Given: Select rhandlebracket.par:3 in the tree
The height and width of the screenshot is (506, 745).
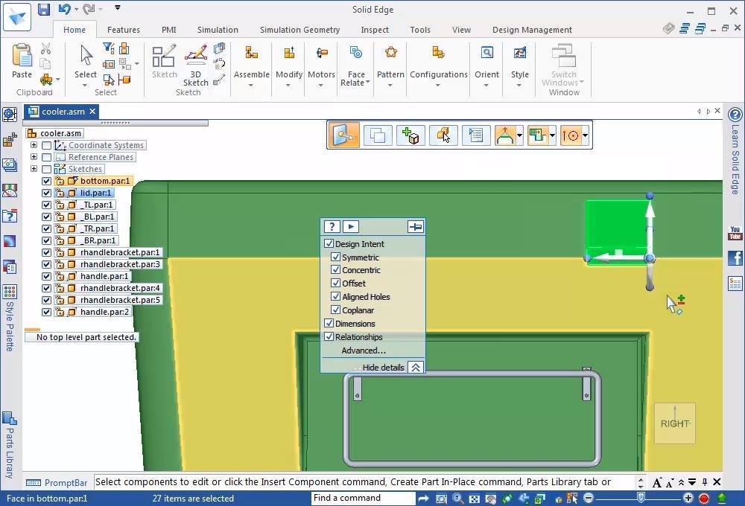Looking at the screenshot, I should tap(120, 264).
